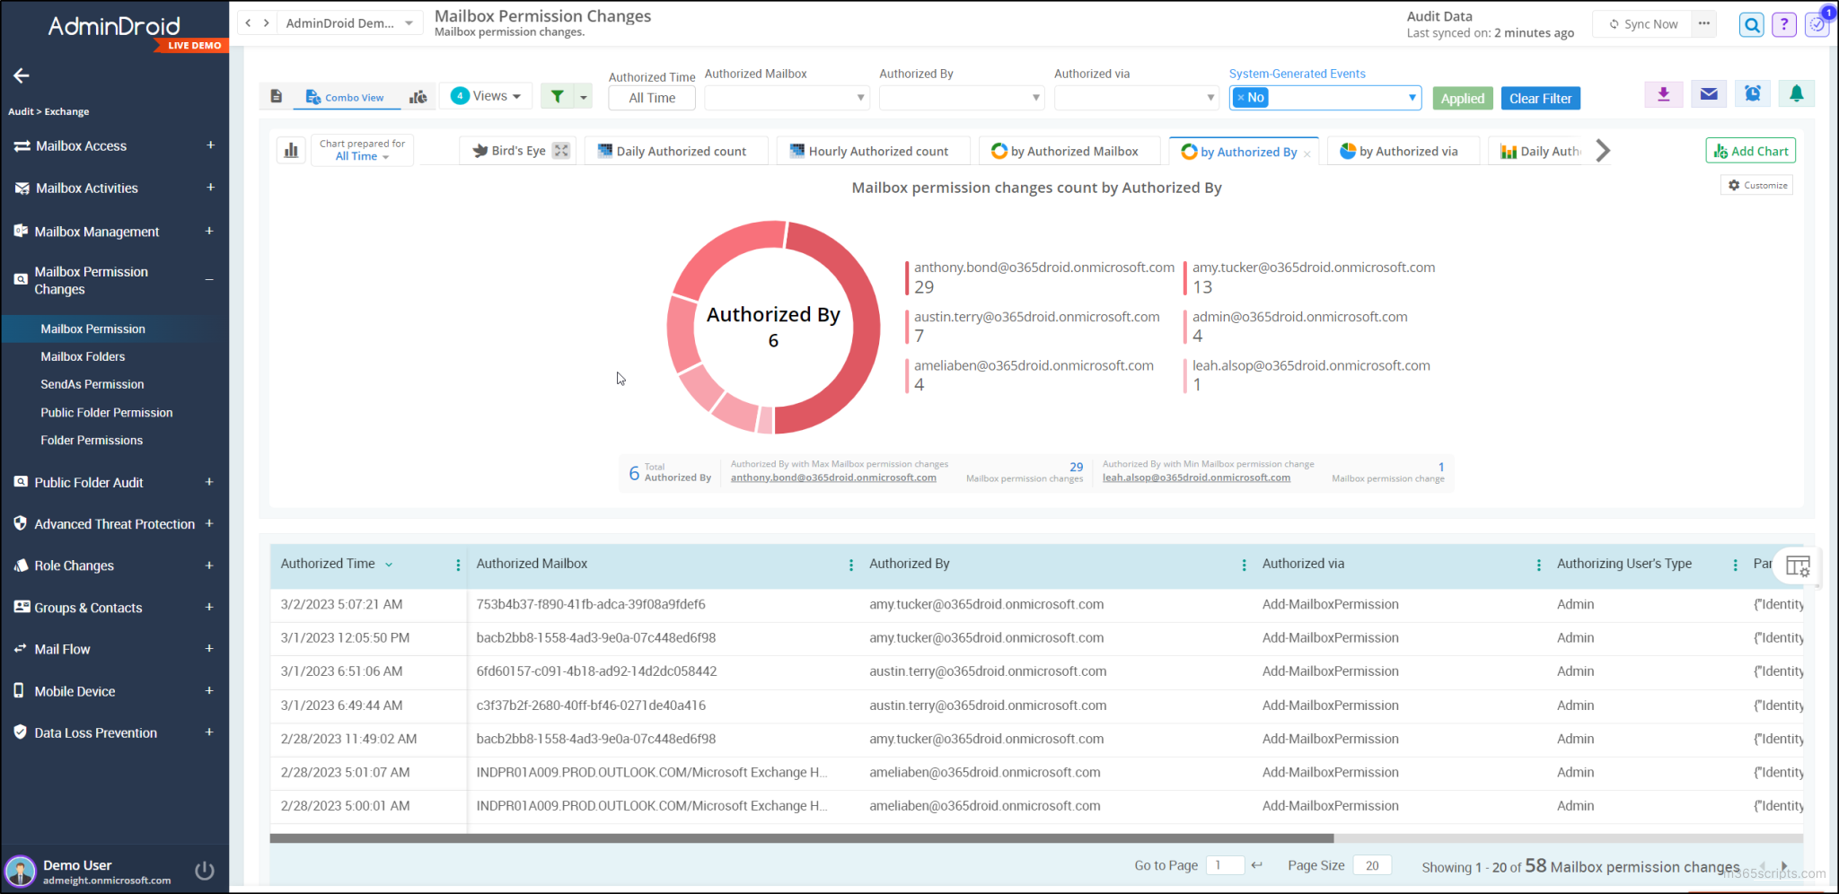The image size is (1839, 894).
Task: Open the search magnifier icon
Action: (x=1751, y=24)
